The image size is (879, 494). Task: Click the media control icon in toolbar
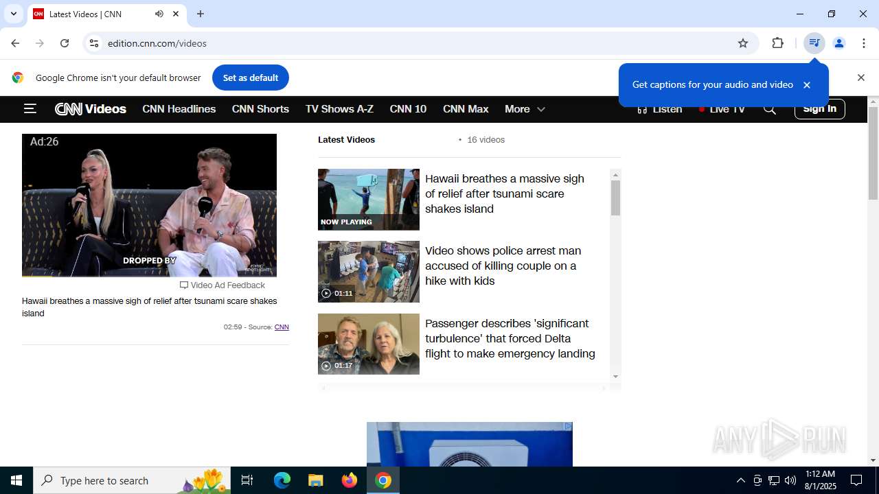tap(814, 43)
